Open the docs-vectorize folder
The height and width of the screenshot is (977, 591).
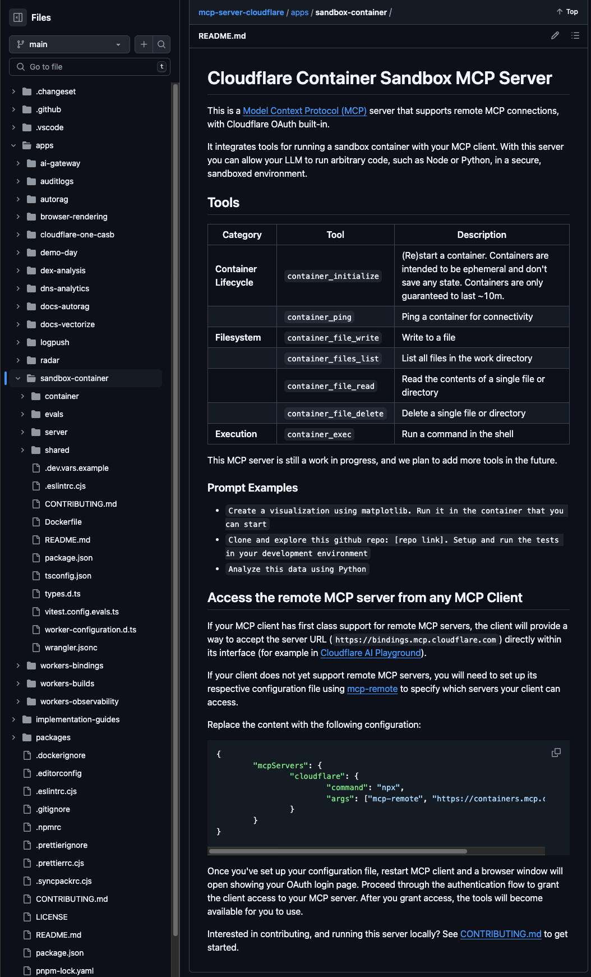(x=67, y=324)
